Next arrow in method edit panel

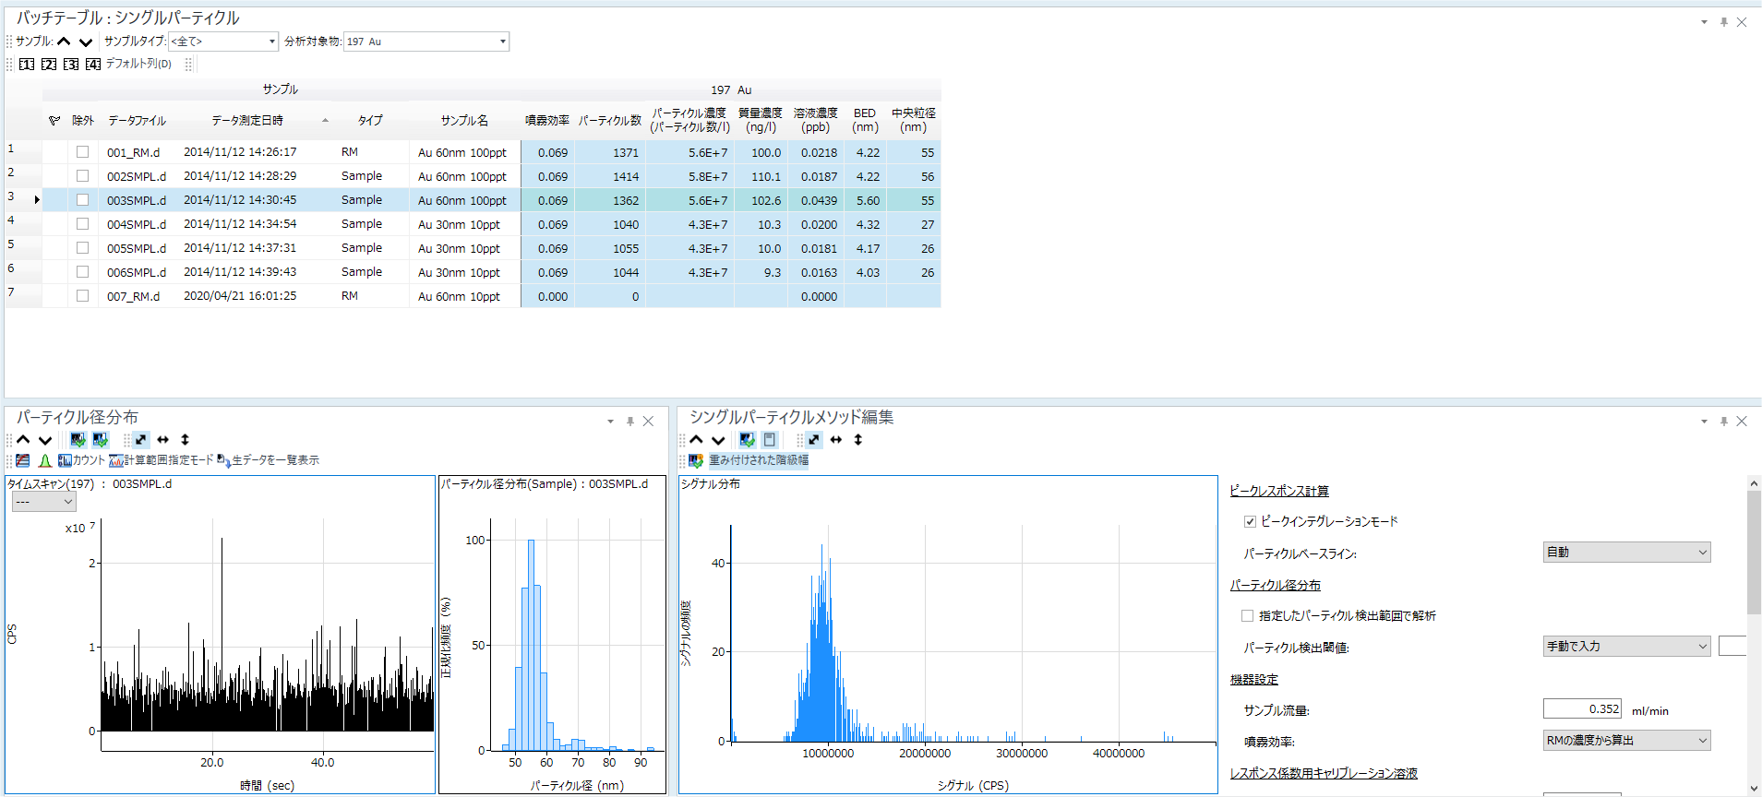718,440
